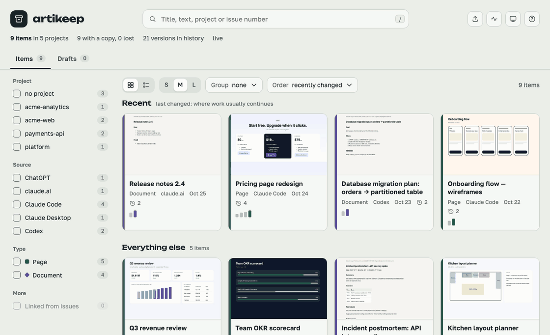Click '21 versions in history' stat
Viewport: 550px width, 335px height.
coord(173,38)
